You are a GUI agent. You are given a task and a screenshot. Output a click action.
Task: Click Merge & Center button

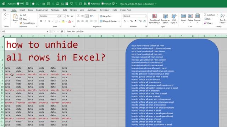coord(108,21)
